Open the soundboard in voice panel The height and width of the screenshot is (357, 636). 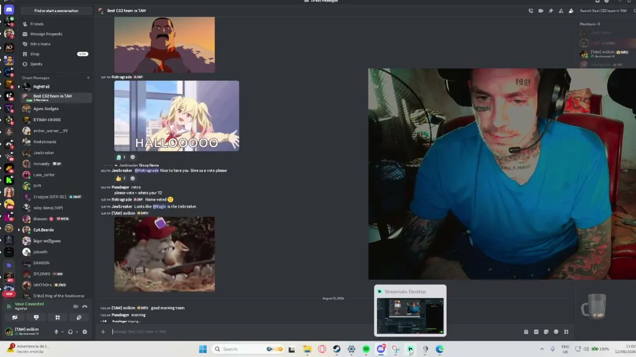point(79,317)
